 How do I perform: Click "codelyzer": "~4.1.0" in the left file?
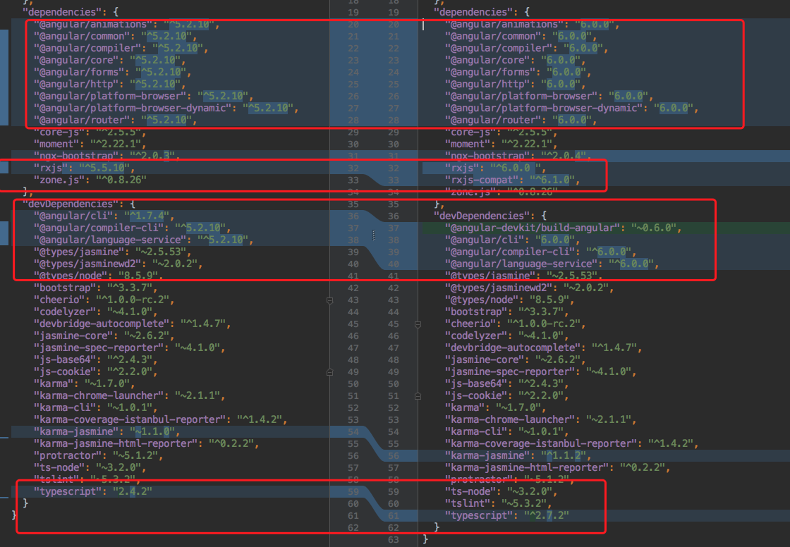pos(95,312)
